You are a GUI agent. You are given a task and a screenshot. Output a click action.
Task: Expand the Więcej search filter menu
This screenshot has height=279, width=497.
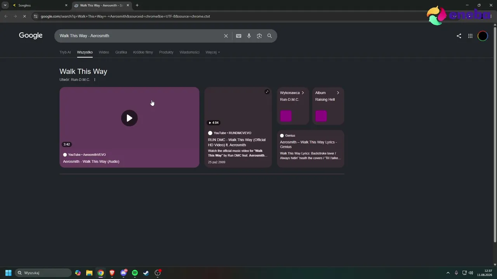point(213,52)
